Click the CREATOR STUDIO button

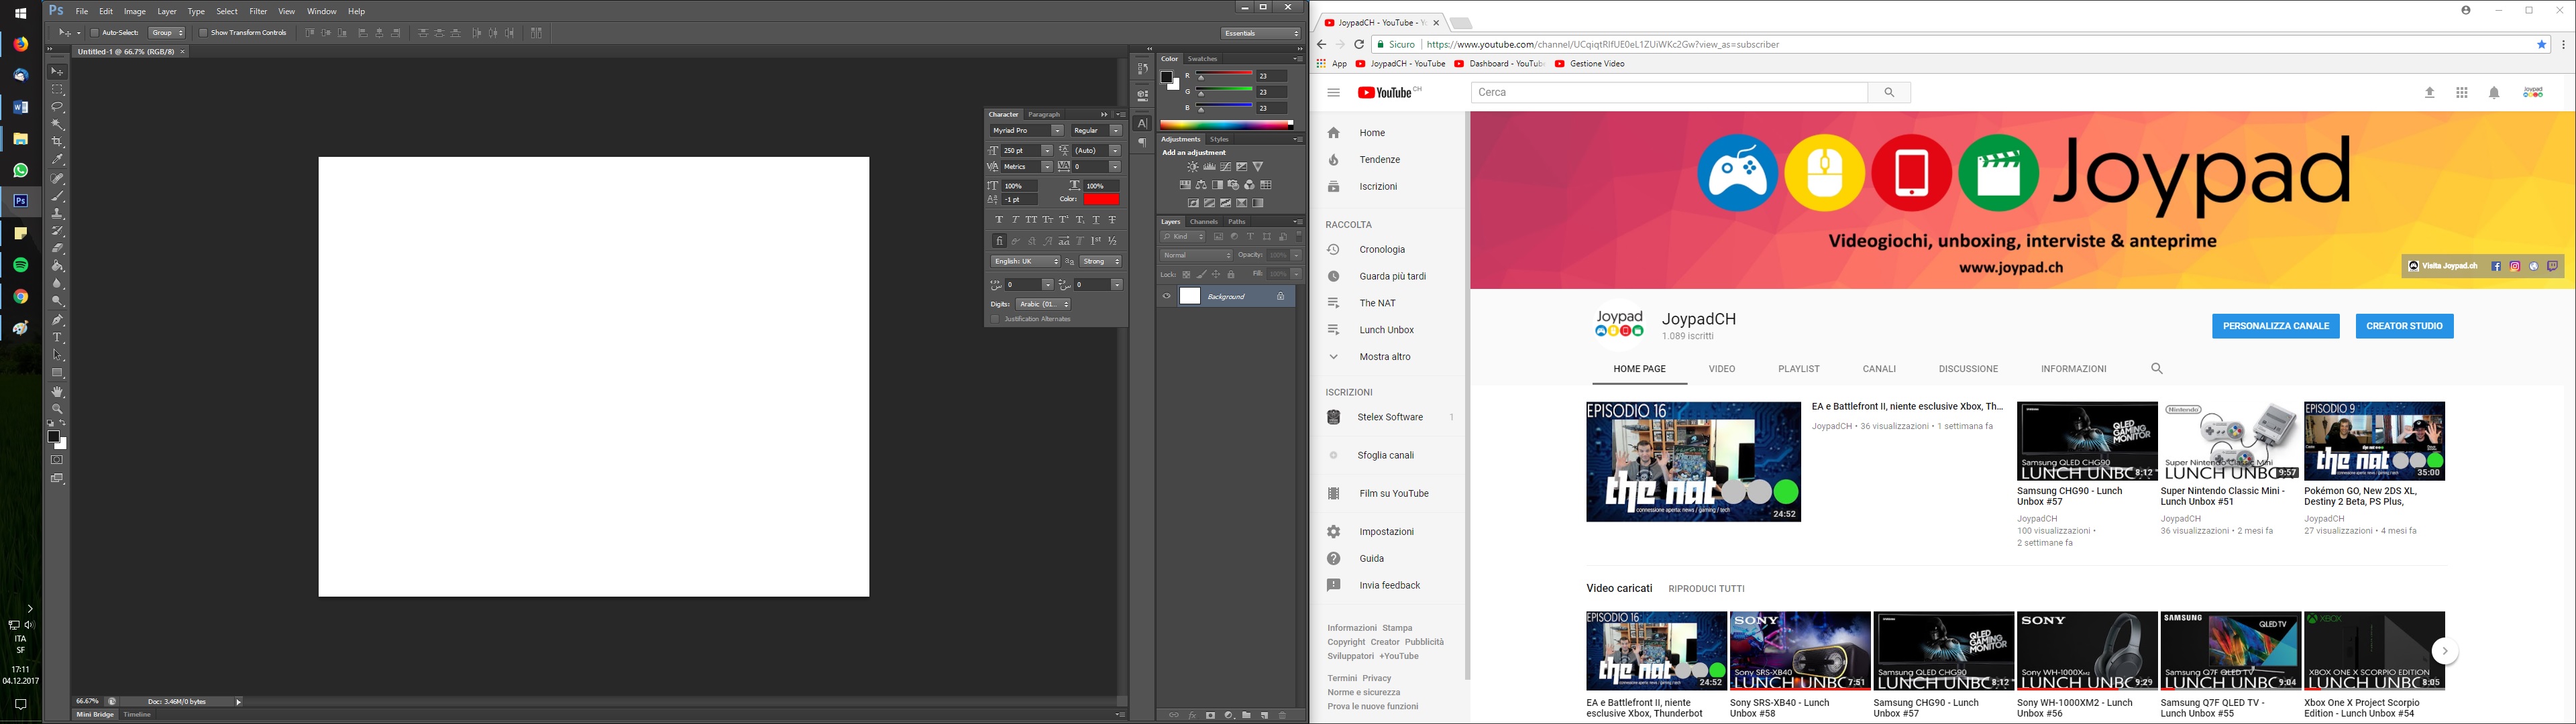point(2404,326)
